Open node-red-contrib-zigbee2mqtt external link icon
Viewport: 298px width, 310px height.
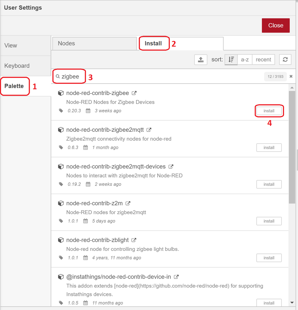[x=149, y=130]
